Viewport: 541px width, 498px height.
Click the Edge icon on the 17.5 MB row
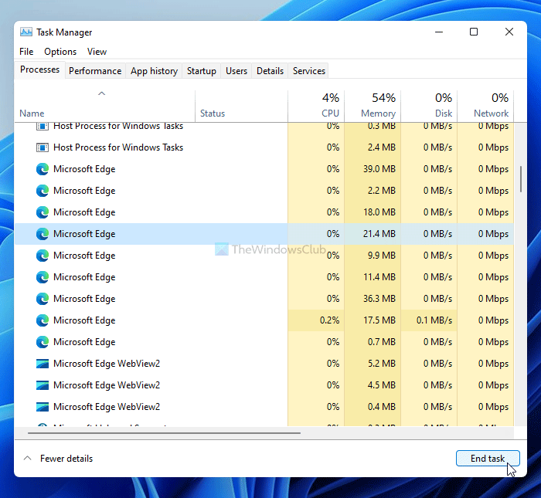[43, 321]
